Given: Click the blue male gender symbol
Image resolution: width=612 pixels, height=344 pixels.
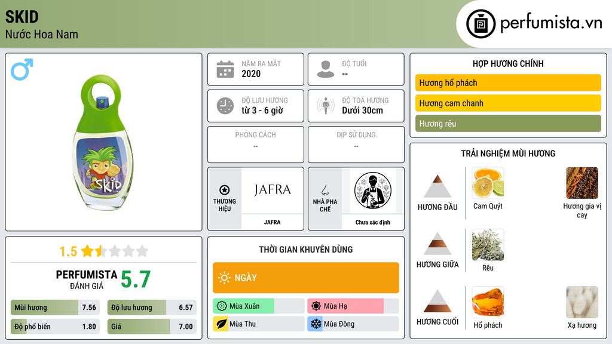Looking at the screenshot, I should (22, 69).
